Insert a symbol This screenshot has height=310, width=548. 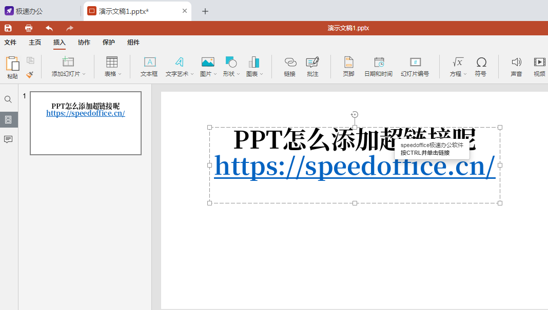pos(481,67)
